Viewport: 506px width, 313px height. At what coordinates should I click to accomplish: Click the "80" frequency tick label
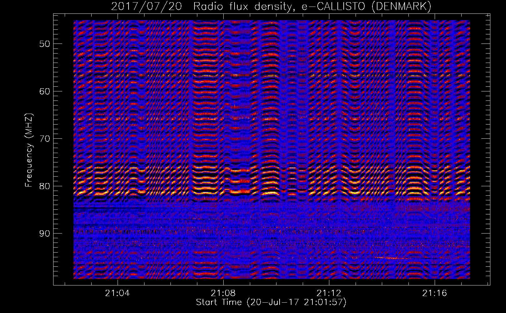point(44,186)
